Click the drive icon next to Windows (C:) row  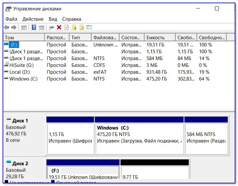[6, 78]
